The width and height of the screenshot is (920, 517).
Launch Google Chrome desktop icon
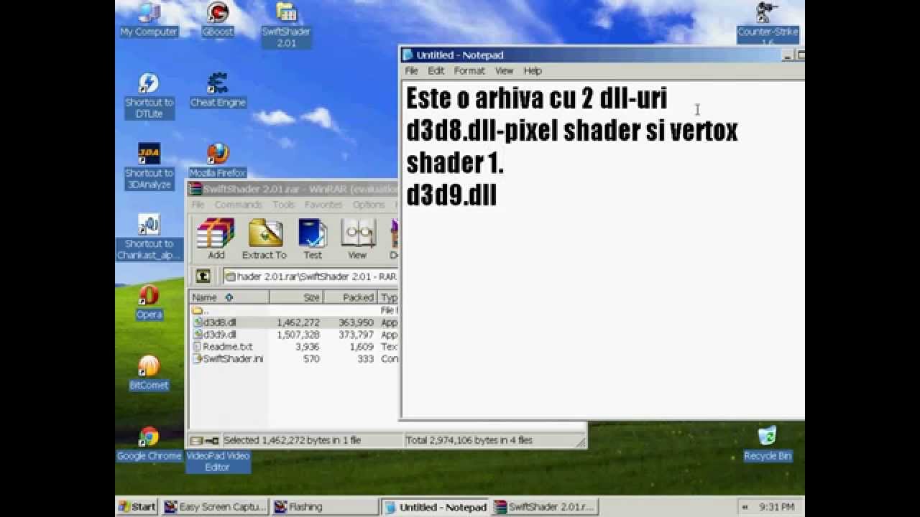[x=149, y=443]
